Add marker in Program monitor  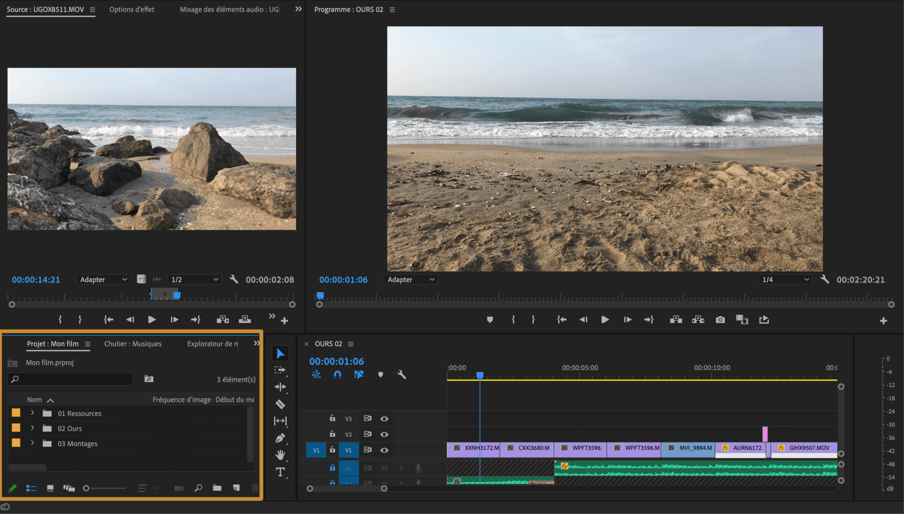pos(490,320)
